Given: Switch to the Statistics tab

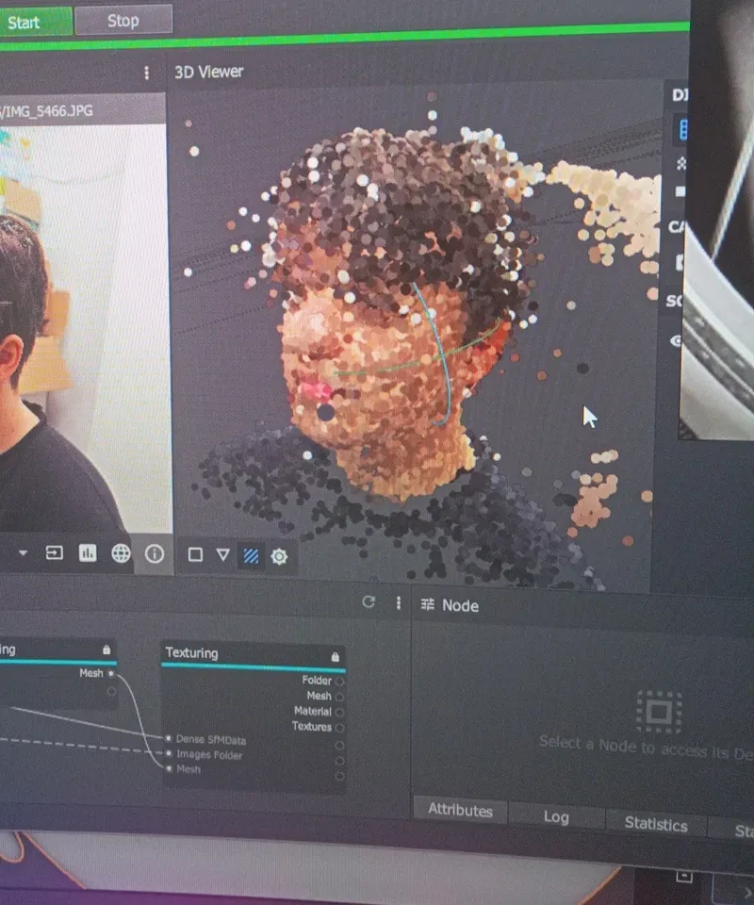Looking at the screenshot, I should [656, 824].
